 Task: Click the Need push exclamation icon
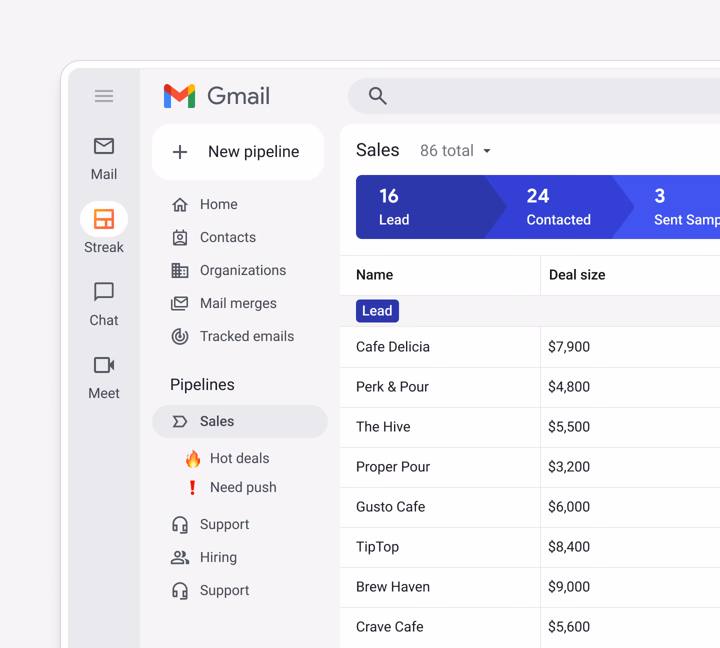coord(192,487)
